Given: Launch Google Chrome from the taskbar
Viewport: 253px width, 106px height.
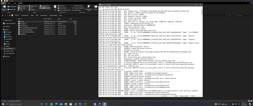Looking at the screenshot, I should 51,104.
